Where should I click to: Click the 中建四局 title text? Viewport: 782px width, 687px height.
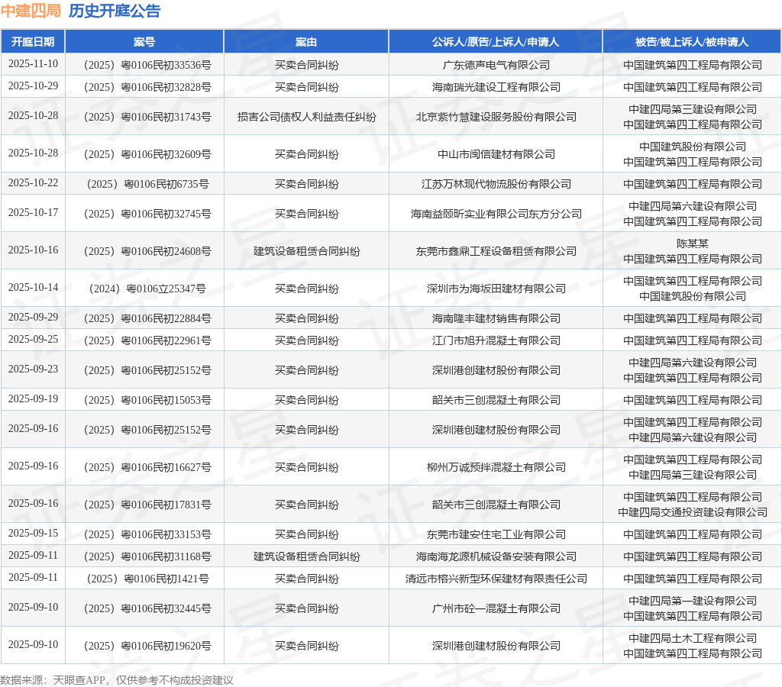pyautogui.click(x=31, y=11)
